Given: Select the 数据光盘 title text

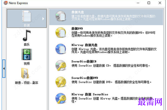Looking at the screenshot, I should tap(78, 12).
